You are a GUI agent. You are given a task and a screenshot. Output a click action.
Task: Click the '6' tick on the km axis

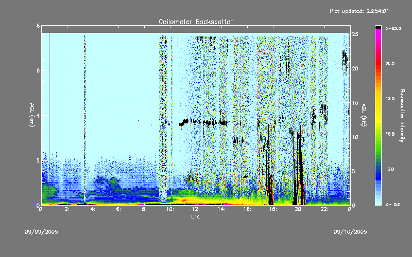[38, 70]
